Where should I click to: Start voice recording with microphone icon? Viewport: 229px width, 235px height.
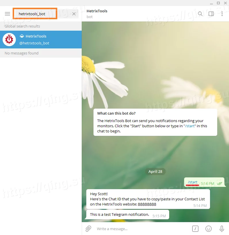(222, 229)
